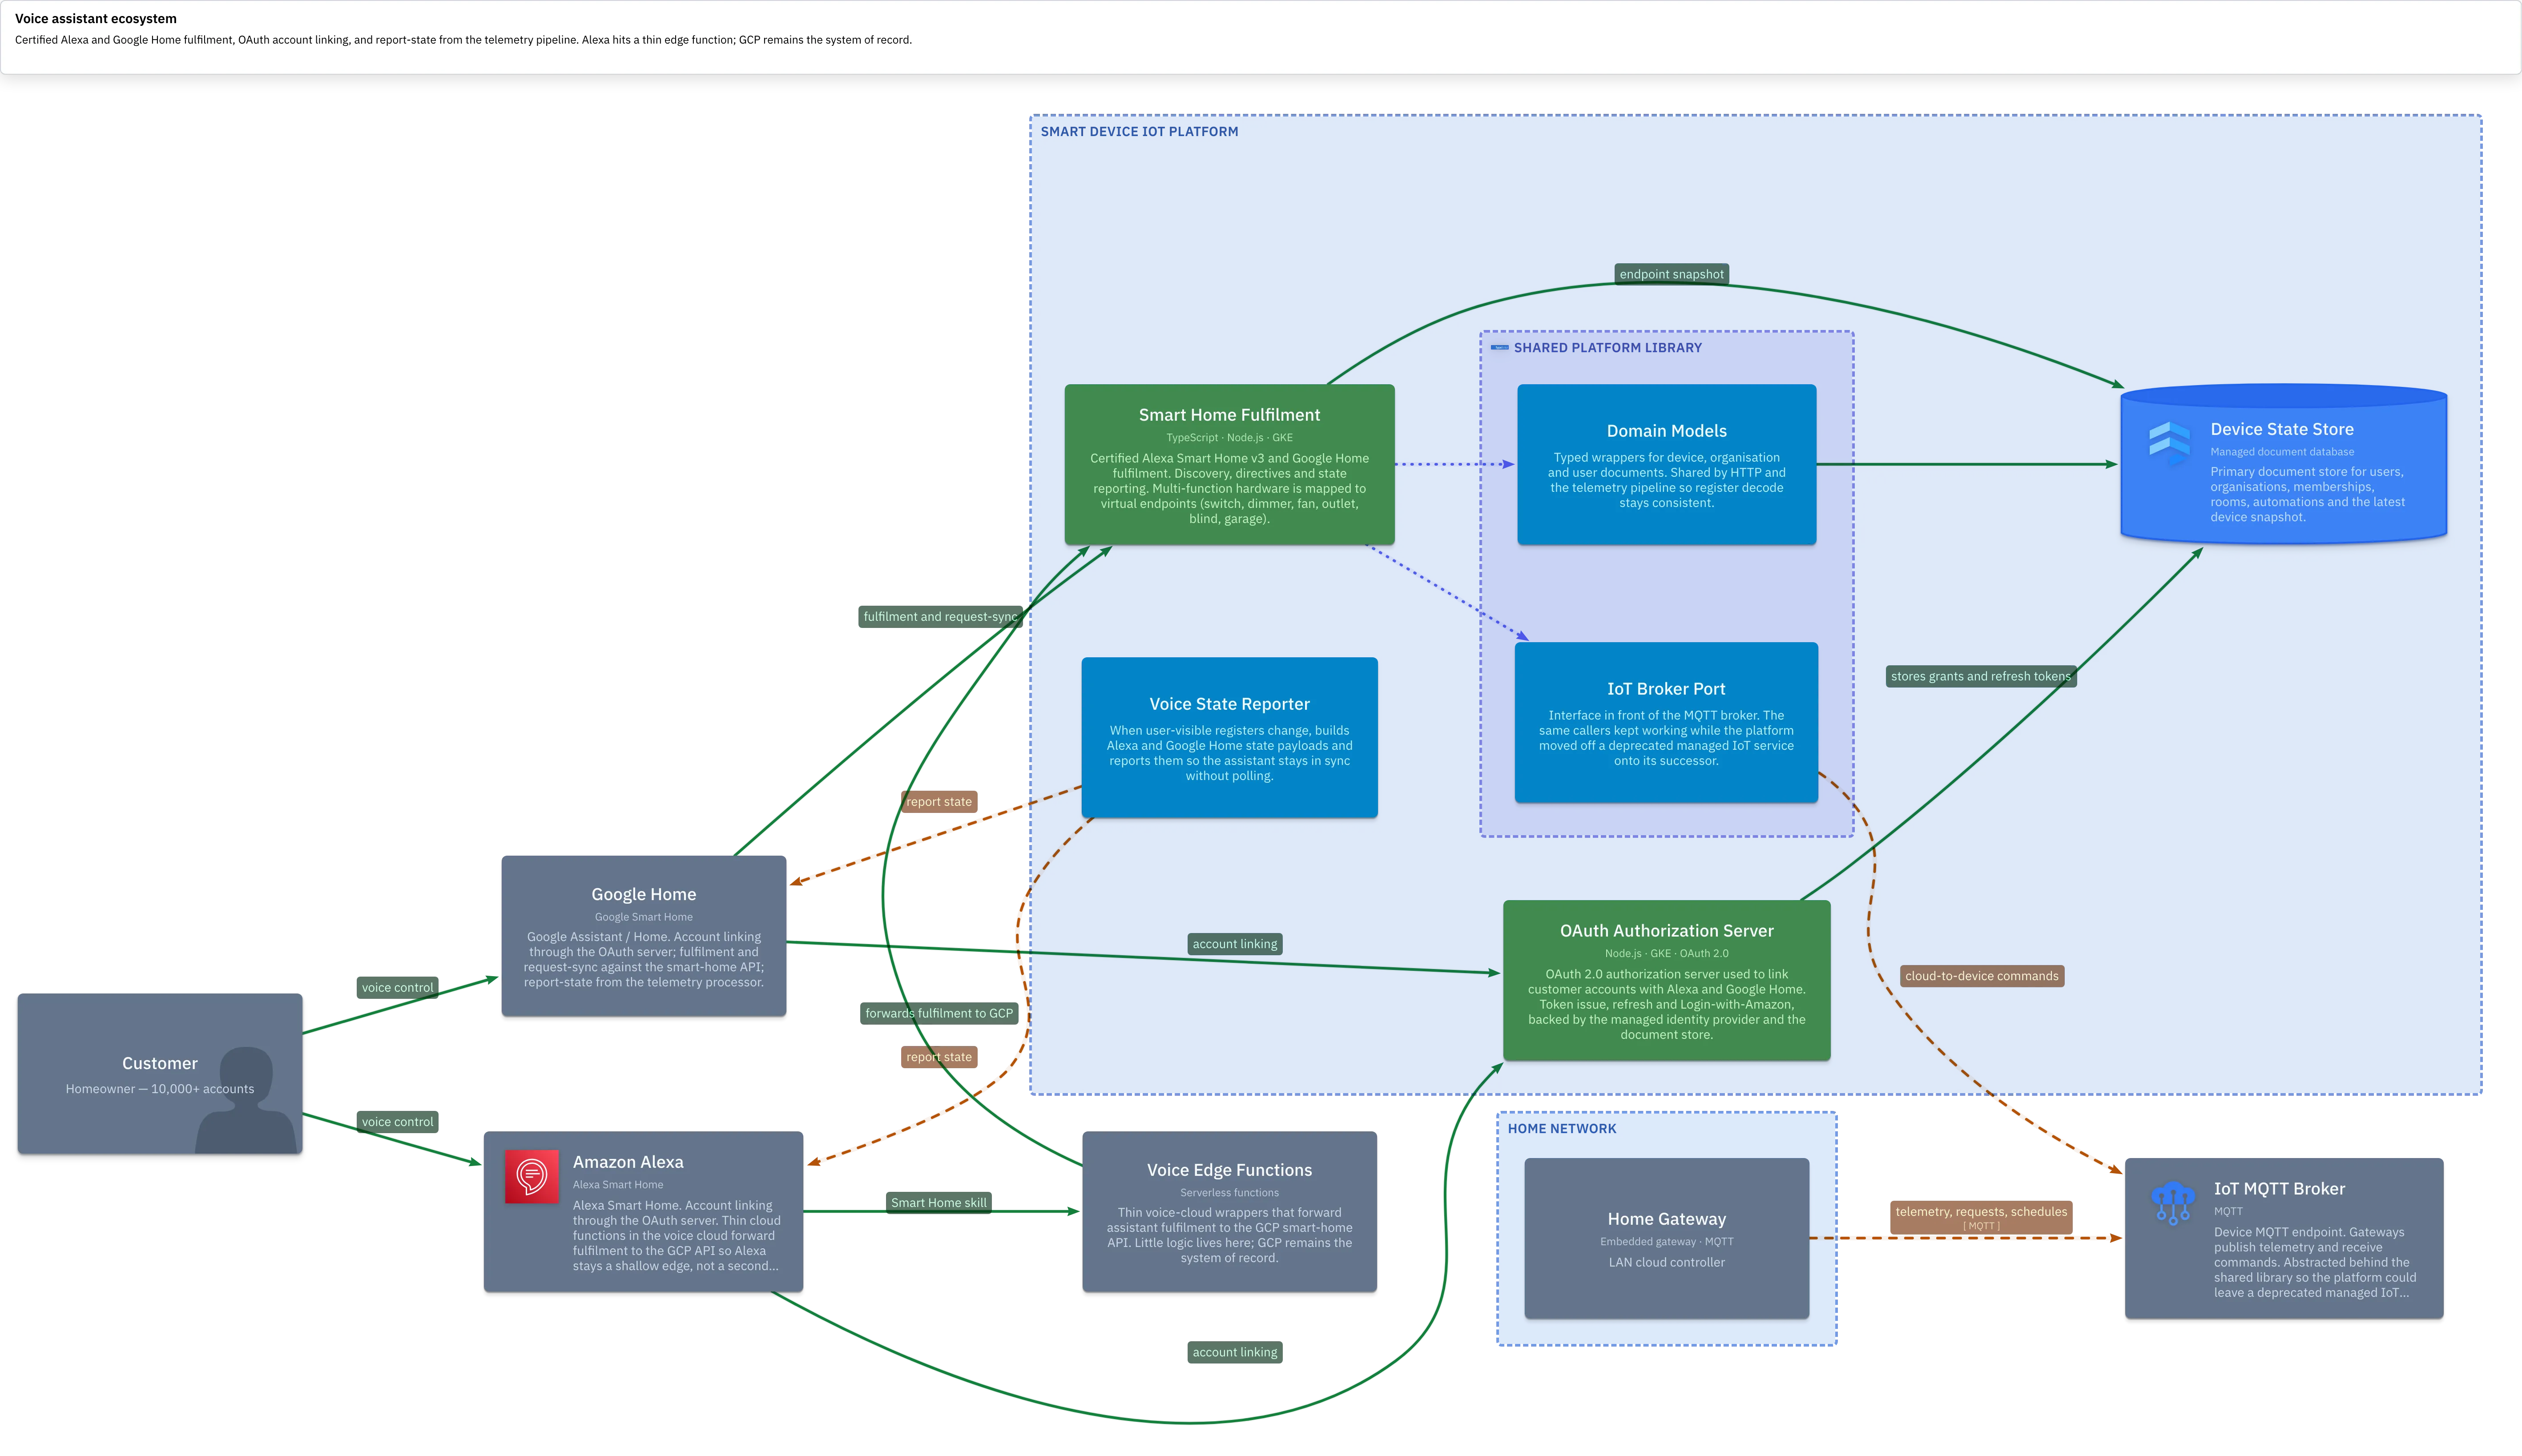Click the 'SHARED PLATFORM LIBRARY' group heading

tap(1607, 348)
